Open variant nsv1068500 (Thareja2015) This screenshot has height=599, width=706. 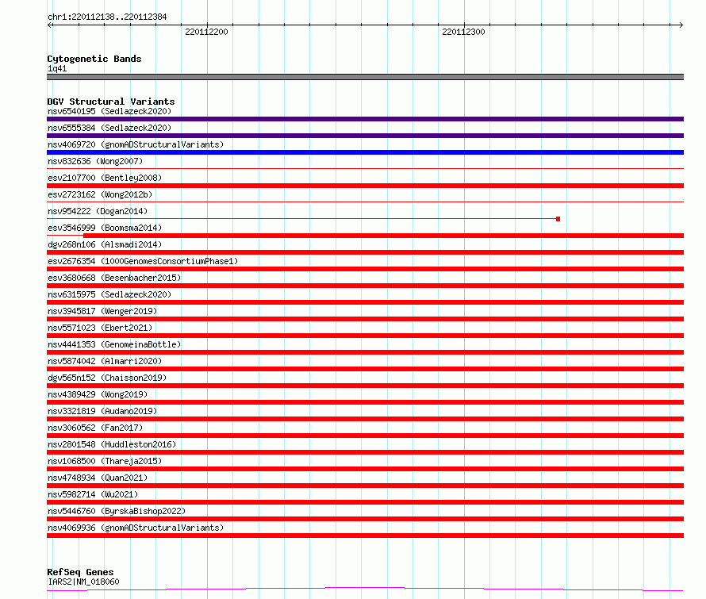tap(105, 461)
